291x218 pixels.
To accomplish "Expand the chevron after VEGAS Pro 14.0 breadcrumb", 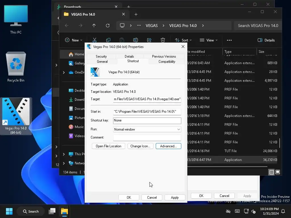I will (203, 26).
